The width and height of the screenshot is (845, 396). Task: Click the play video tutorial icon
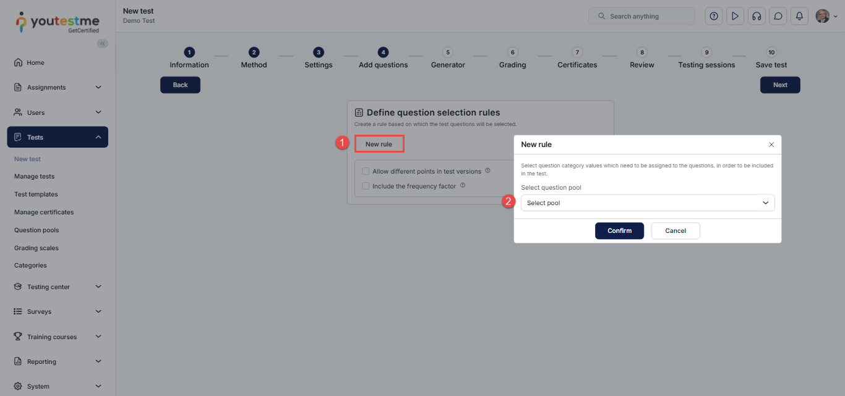coord(735,17)
